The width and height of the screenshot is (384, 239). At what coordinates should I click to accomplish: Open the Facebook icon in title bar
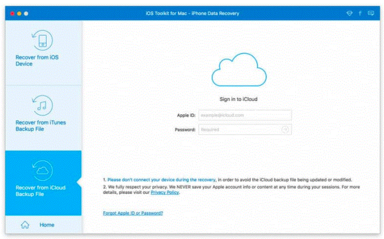(360, 13)
